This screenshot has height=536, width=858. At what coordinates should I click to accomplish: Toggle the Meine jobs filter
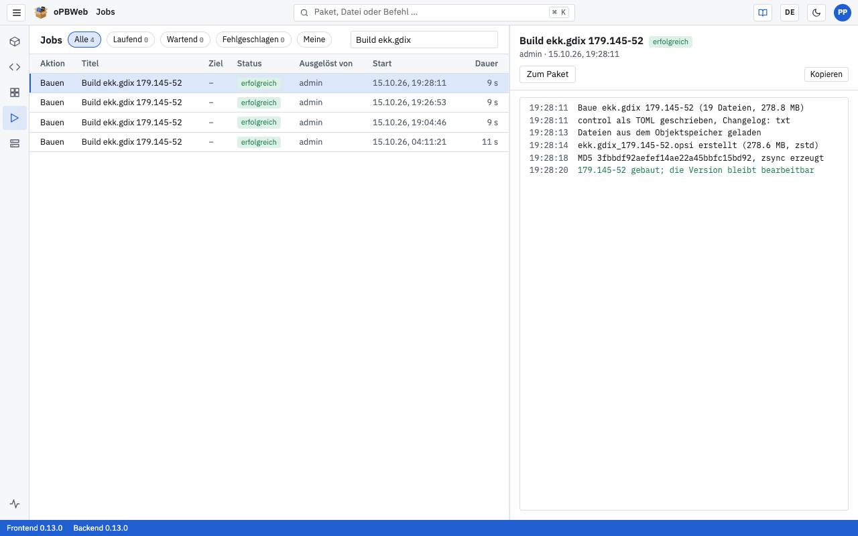314,40
